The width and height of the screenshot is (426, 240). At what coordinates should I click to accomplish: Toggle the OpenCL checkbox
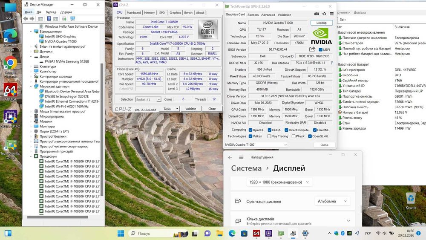250,130
